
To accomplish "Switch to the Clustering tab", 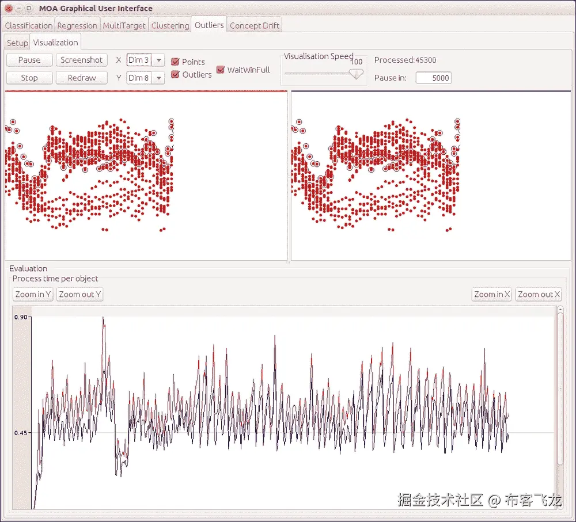I will click(170, 25).
